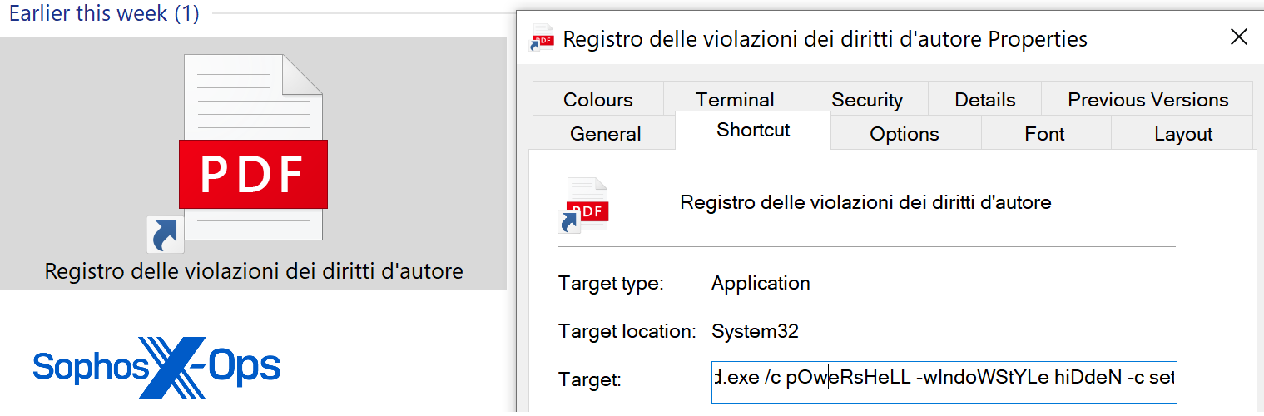Screen dimensions: 1264x416
Task: Show the Font tab
Action: 1044,134
